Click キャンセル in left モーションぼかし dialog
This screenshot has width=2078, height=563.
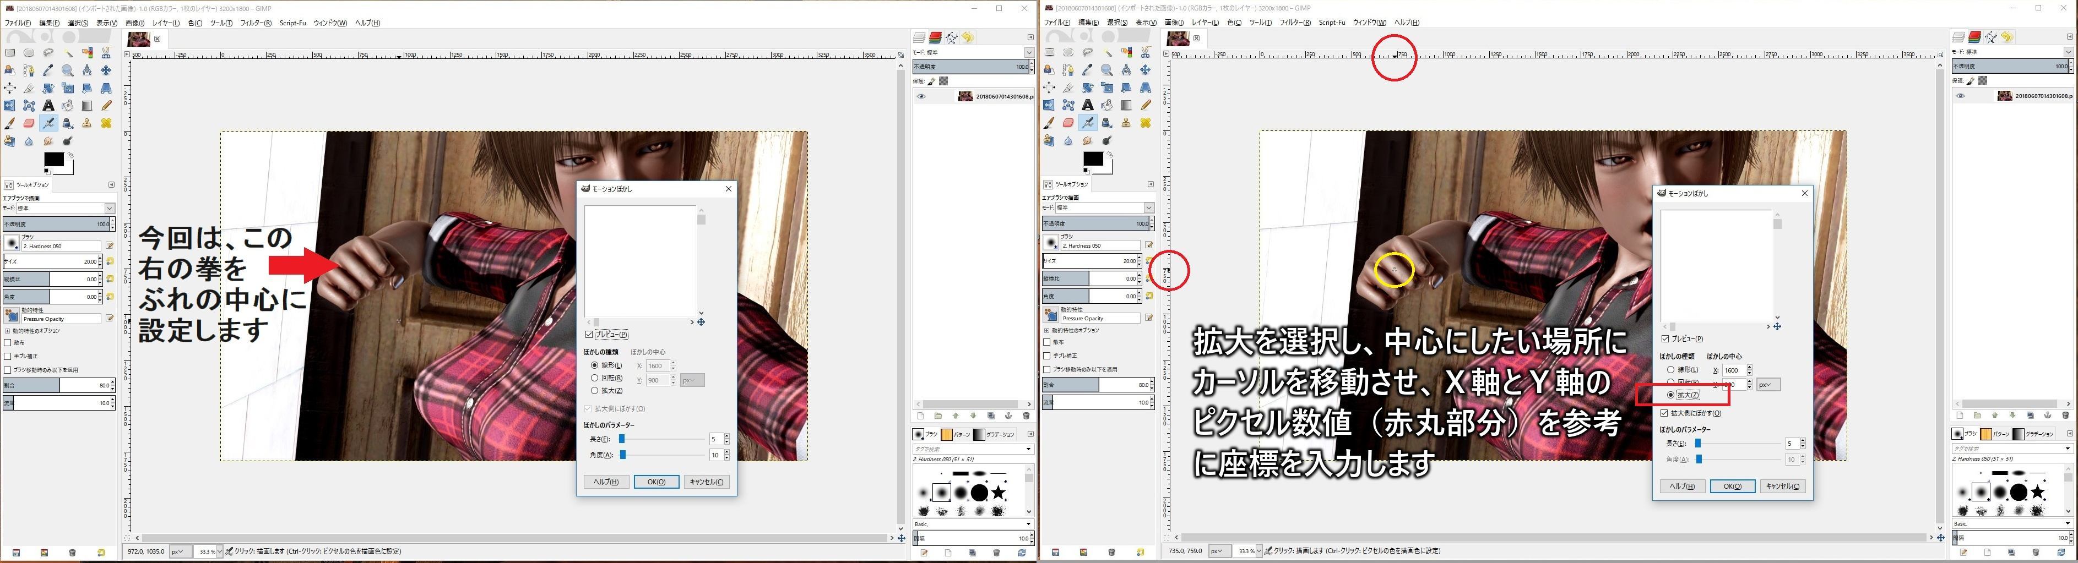706,482
